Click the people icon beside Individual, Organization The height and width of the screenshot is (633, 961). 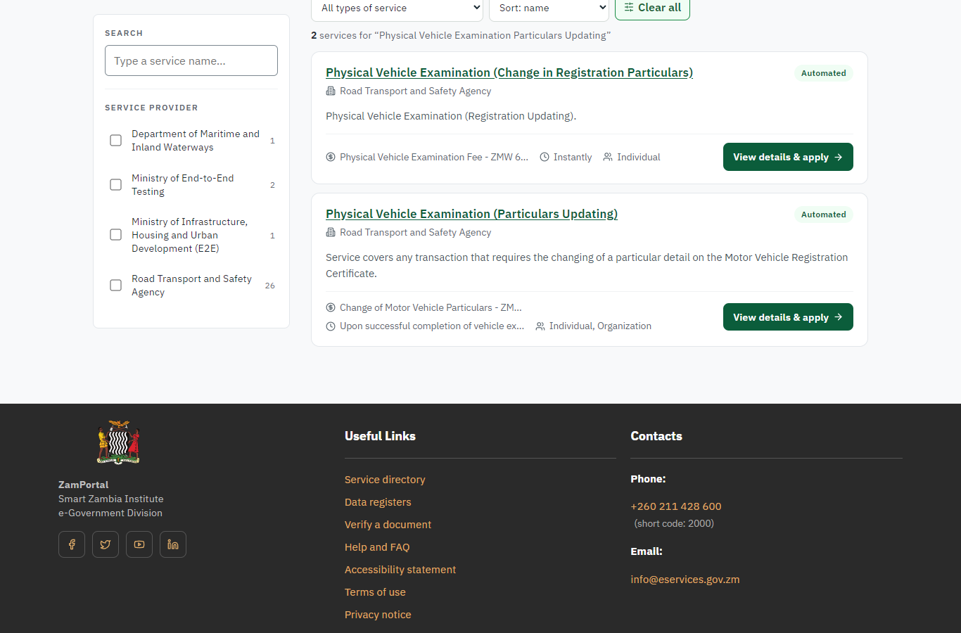pos(540,326)
